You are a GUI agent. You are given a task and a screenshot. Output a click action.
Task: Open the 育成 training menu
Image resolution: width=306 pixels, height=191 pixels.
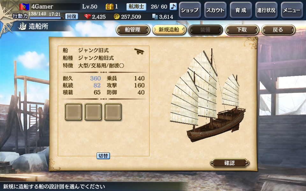click(241, 10)
